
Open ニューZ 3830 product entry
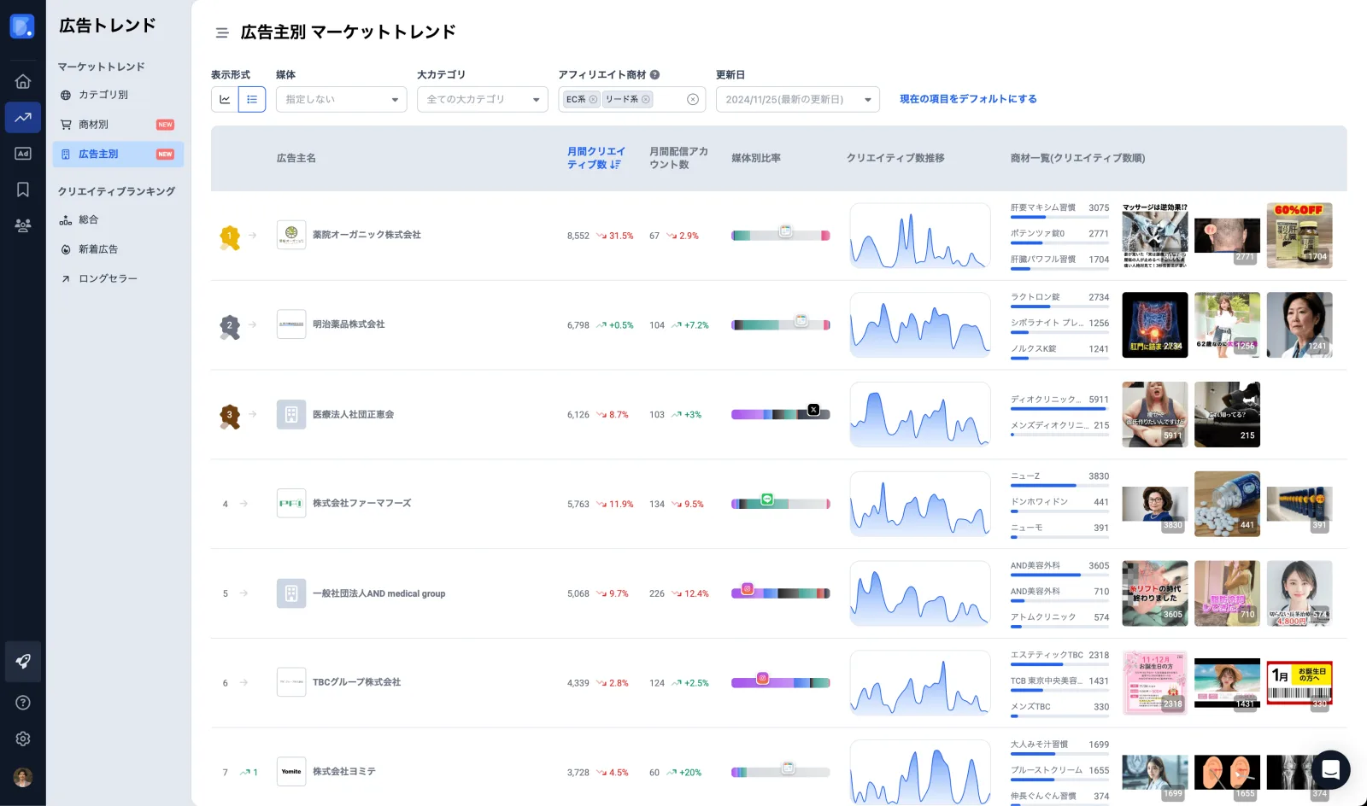[x=1059, y=479]
